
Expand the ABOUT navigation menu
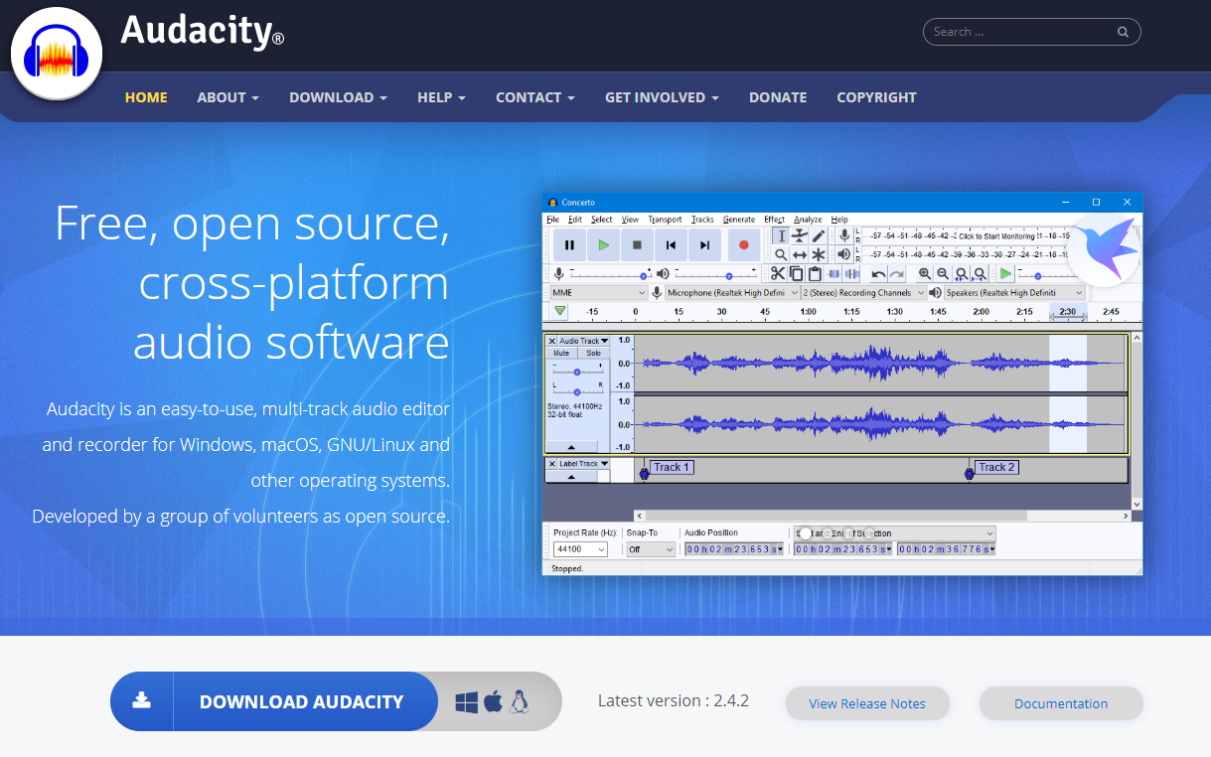[228, 97]
